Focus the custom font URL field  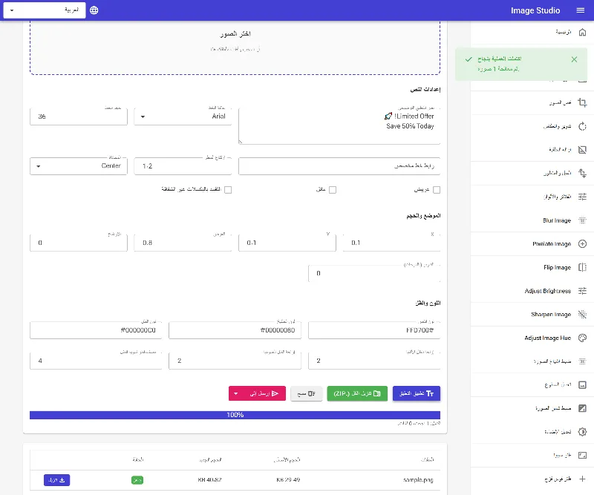[339, 166]
